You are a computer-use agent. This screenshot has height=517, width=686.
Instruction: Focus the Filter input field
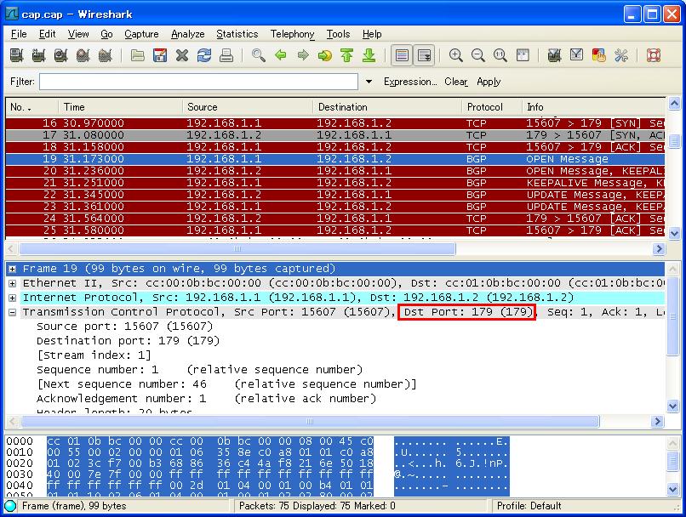coord(198,82)
